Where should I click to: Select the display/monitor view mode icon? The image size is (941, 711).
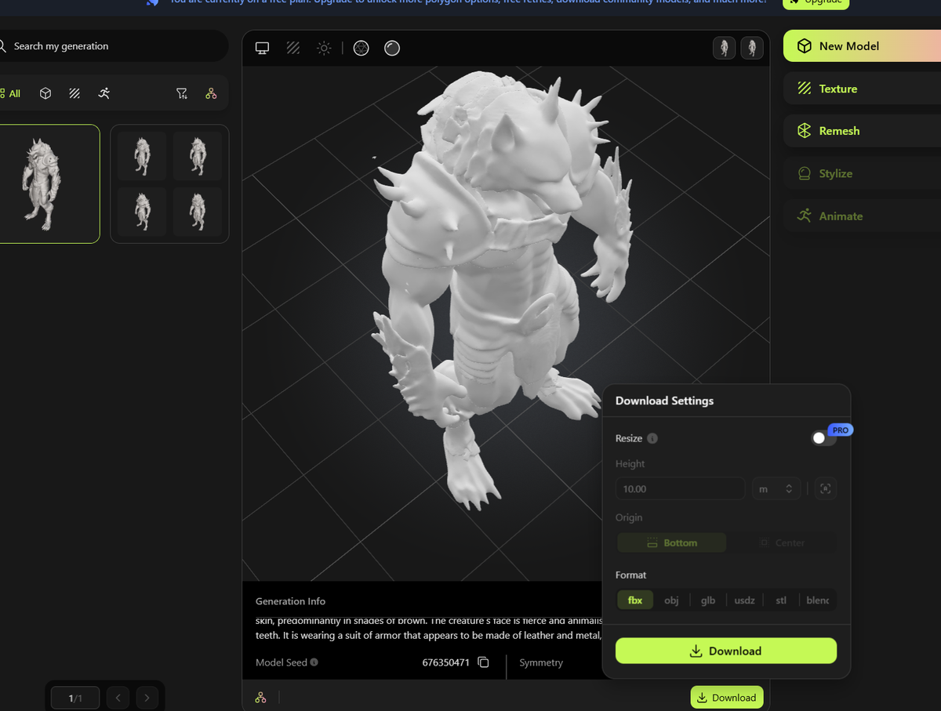(x=261, y=48)
